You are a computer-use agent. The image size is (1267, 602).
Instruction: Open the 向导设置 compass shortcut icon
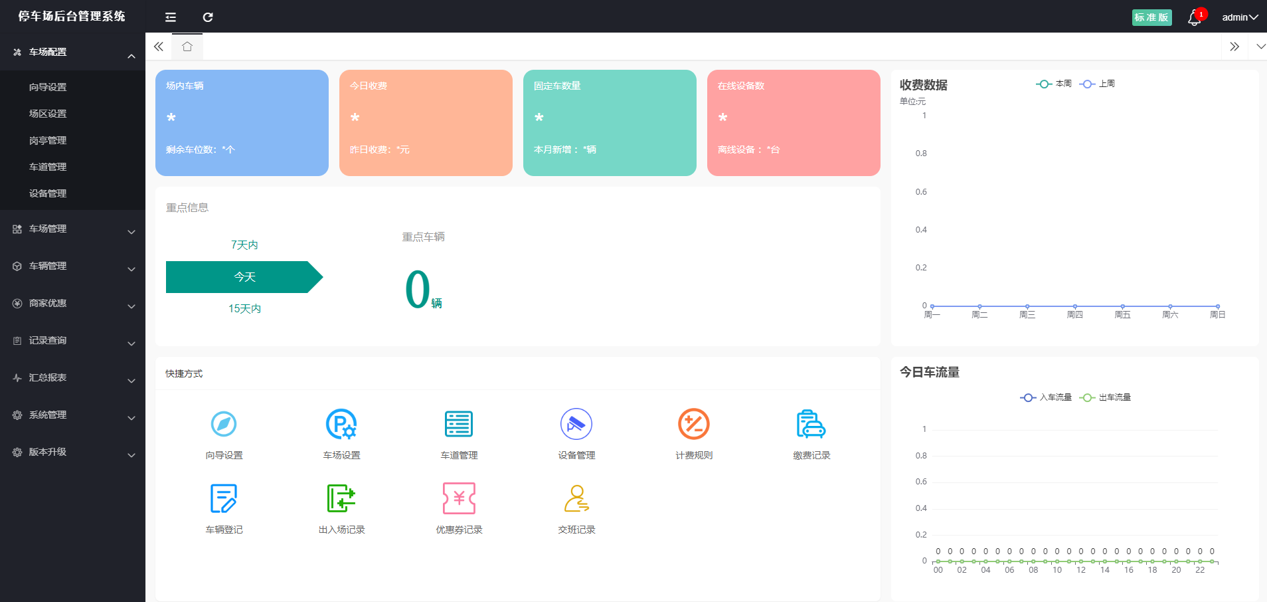tap(224, 424)
